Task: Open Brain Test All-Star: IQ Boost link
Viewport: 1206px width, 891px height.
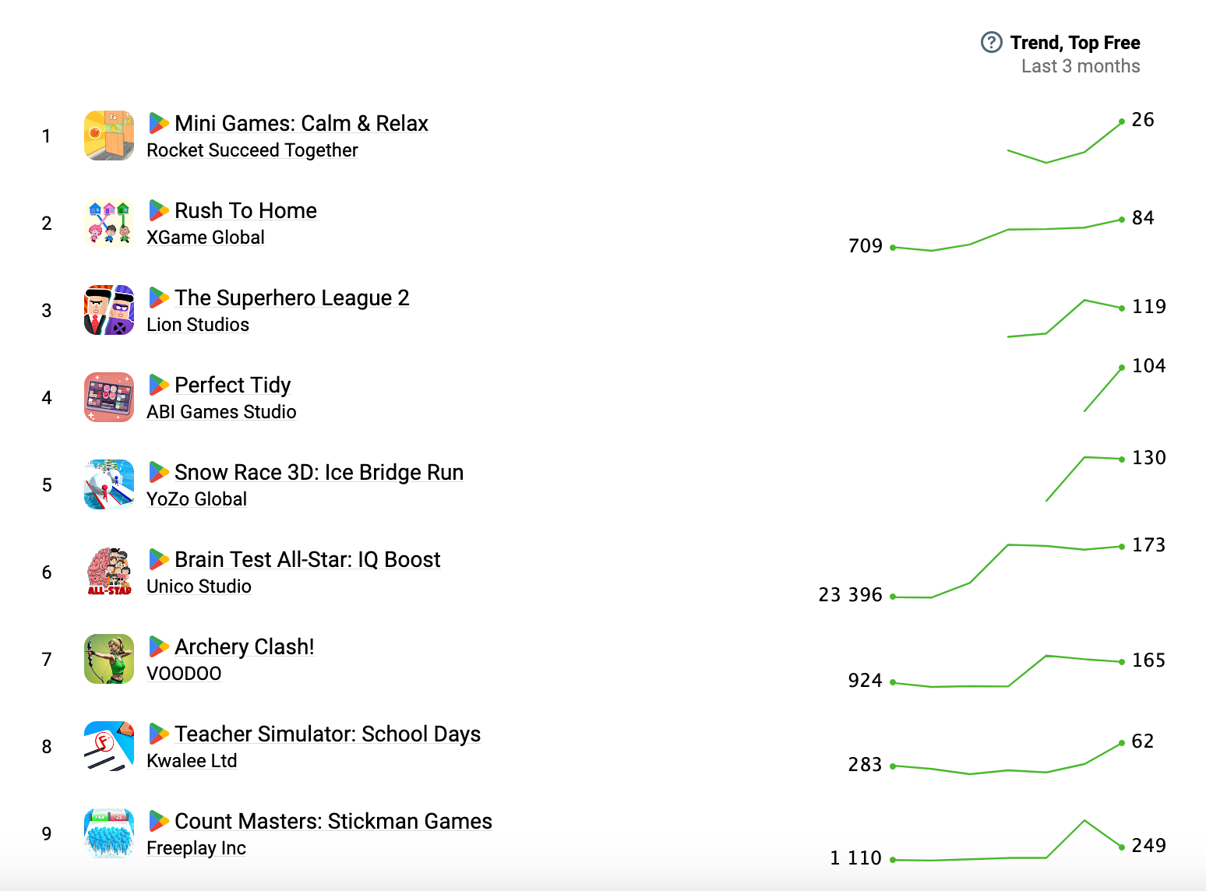Action: click(308, 559)
